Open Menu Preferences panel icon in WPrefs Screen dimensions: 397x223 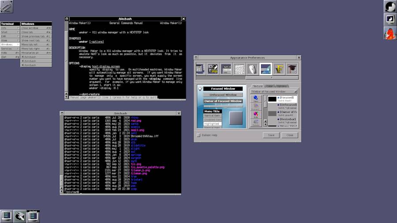click(x=213, y=69)
